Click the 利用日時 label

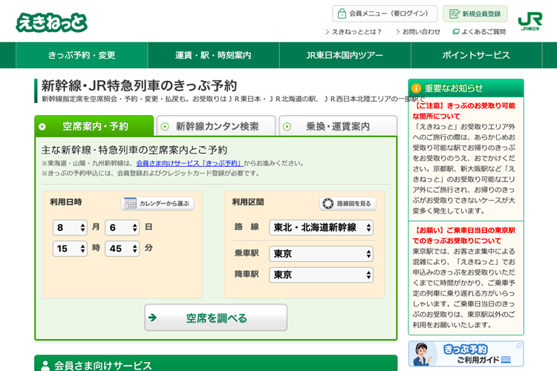[65, 202]
